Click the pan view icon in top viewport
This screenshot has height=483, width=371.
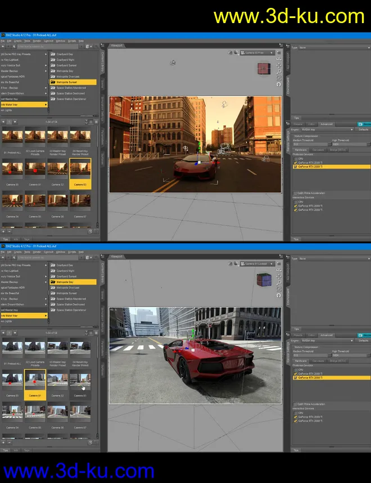coord(279,66)
